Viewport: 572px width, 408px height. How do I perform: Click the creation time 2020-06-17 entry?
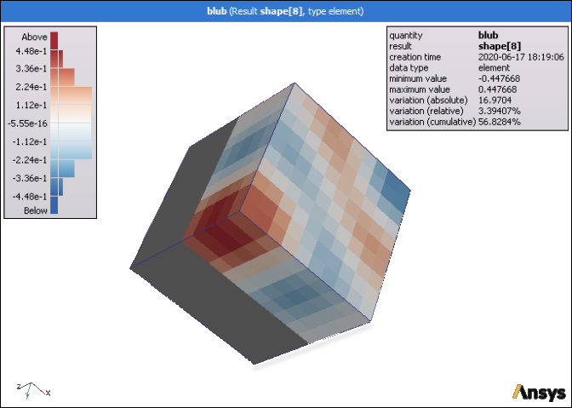521,57
